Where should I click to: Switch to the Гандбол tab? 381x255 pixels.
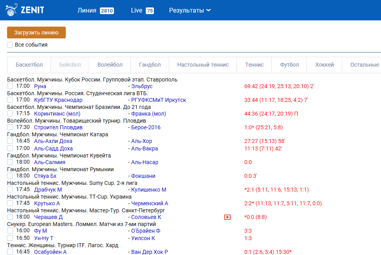click(150, 65)
